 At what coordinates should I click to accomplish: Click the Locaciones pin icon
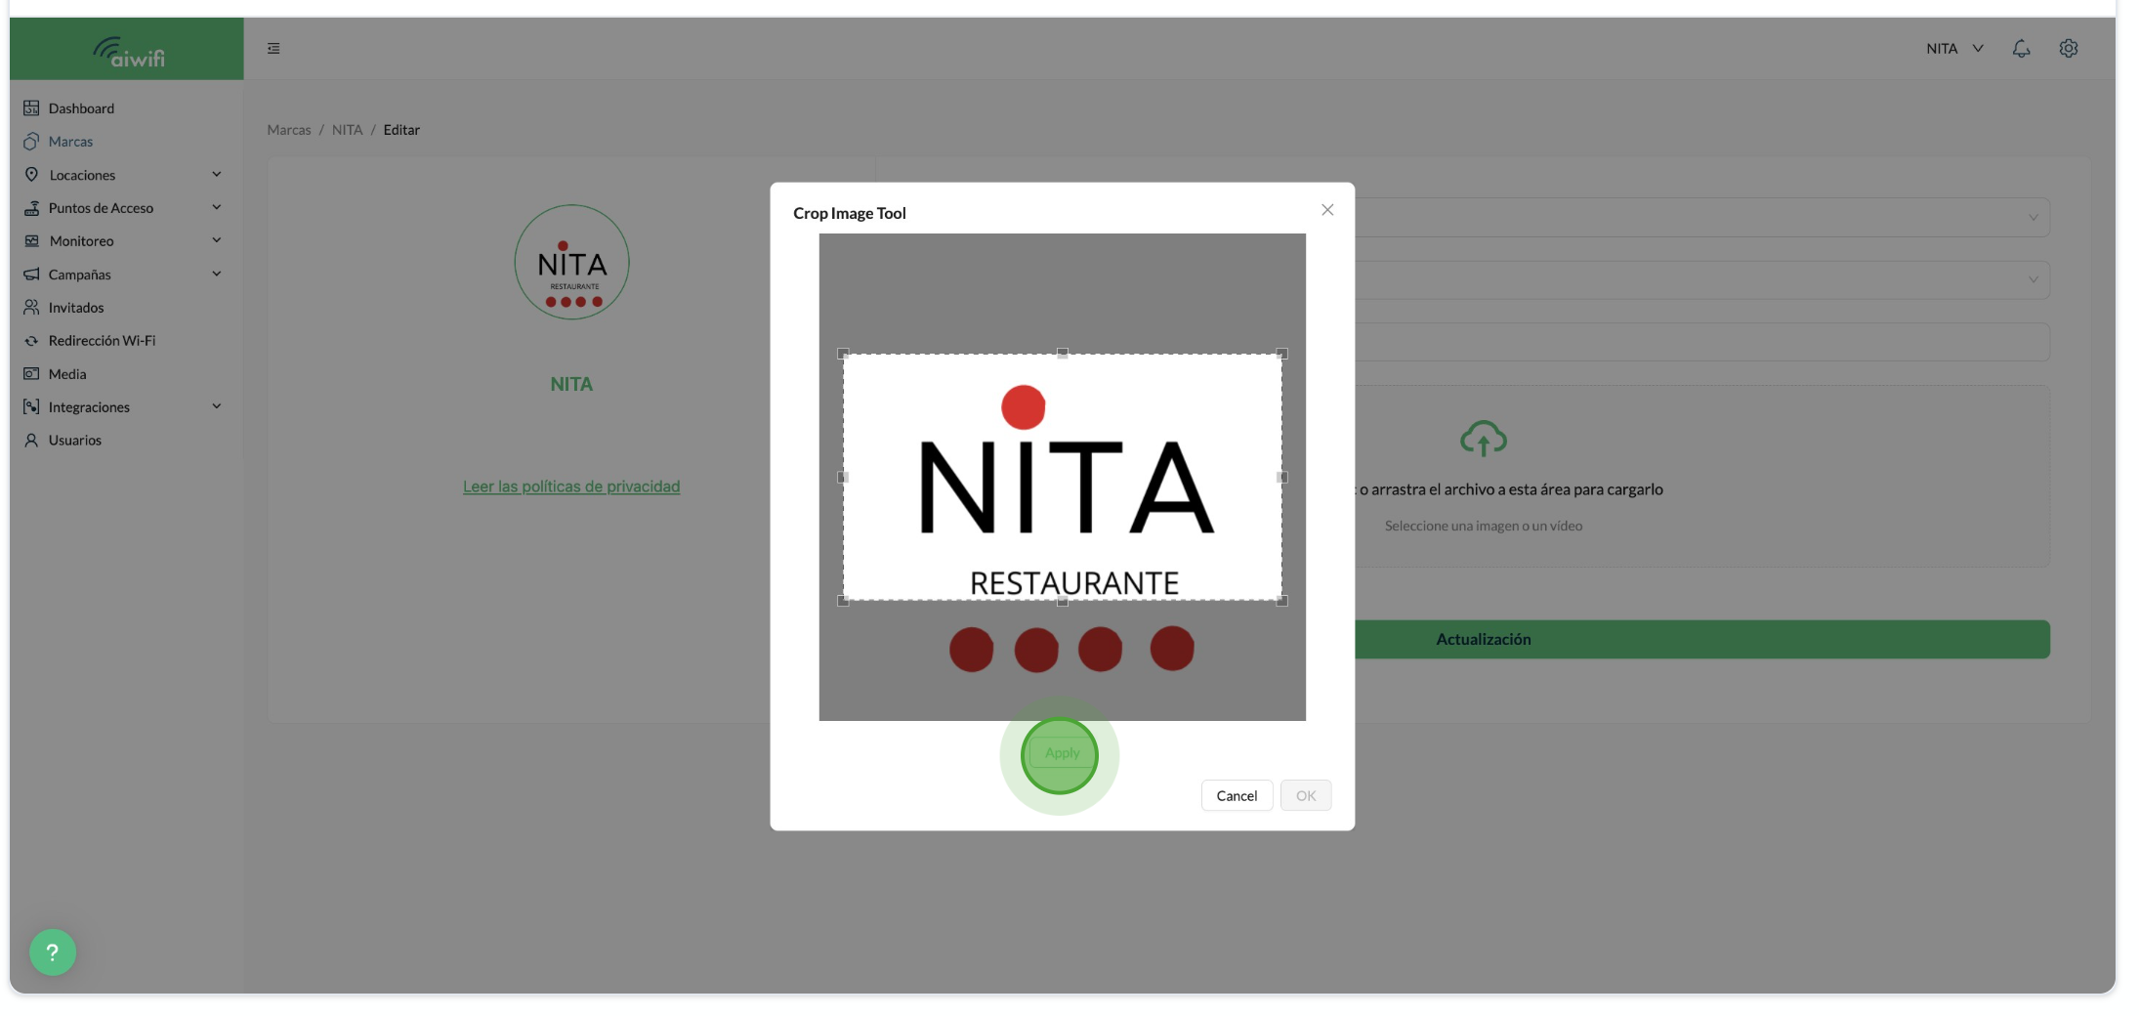coord(31,174)
